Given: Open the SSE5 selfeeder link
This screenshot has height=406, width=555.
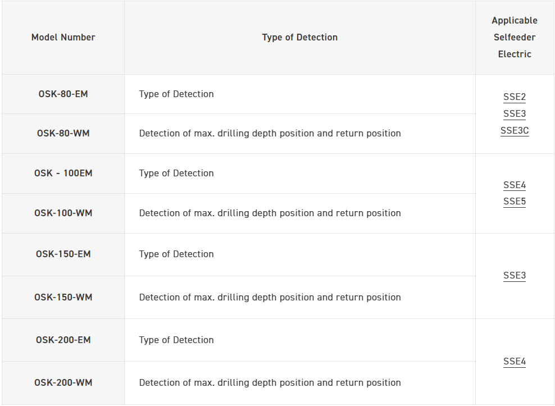Looking at the screenshot, I should pyautogui.click(x=515, y=202).
